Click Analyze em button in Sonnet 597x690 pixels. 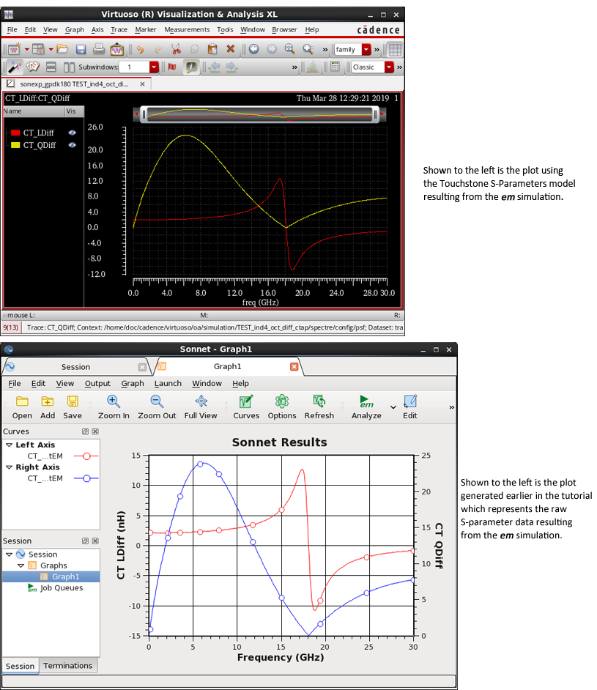coord(366,407)
